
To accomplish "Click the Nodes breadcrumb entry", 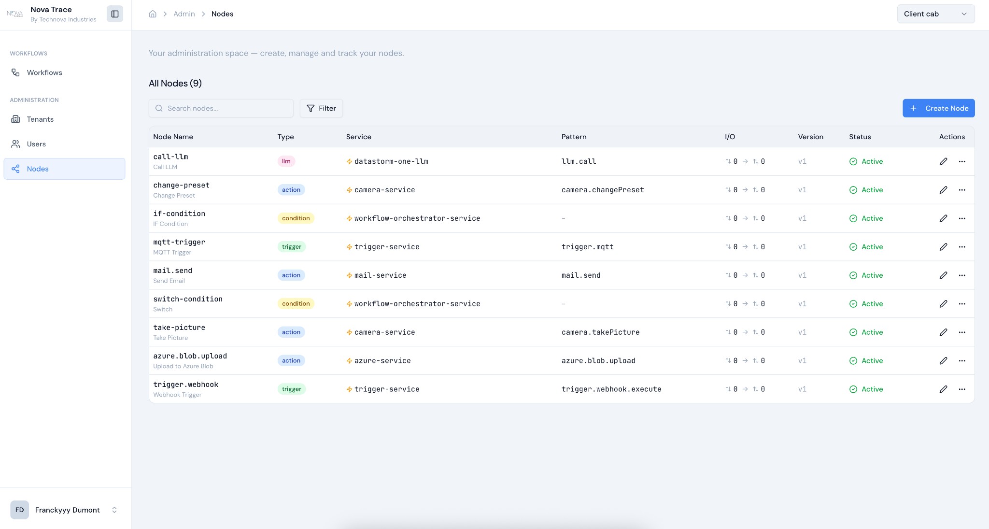I will coord(222,14).
